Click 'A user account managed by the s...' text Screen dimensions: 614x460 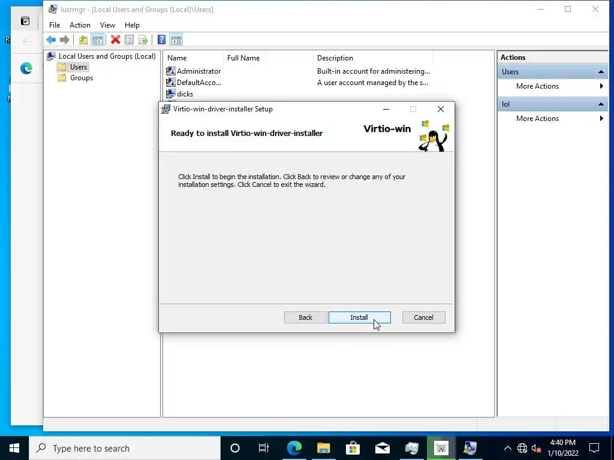[372, 83]
